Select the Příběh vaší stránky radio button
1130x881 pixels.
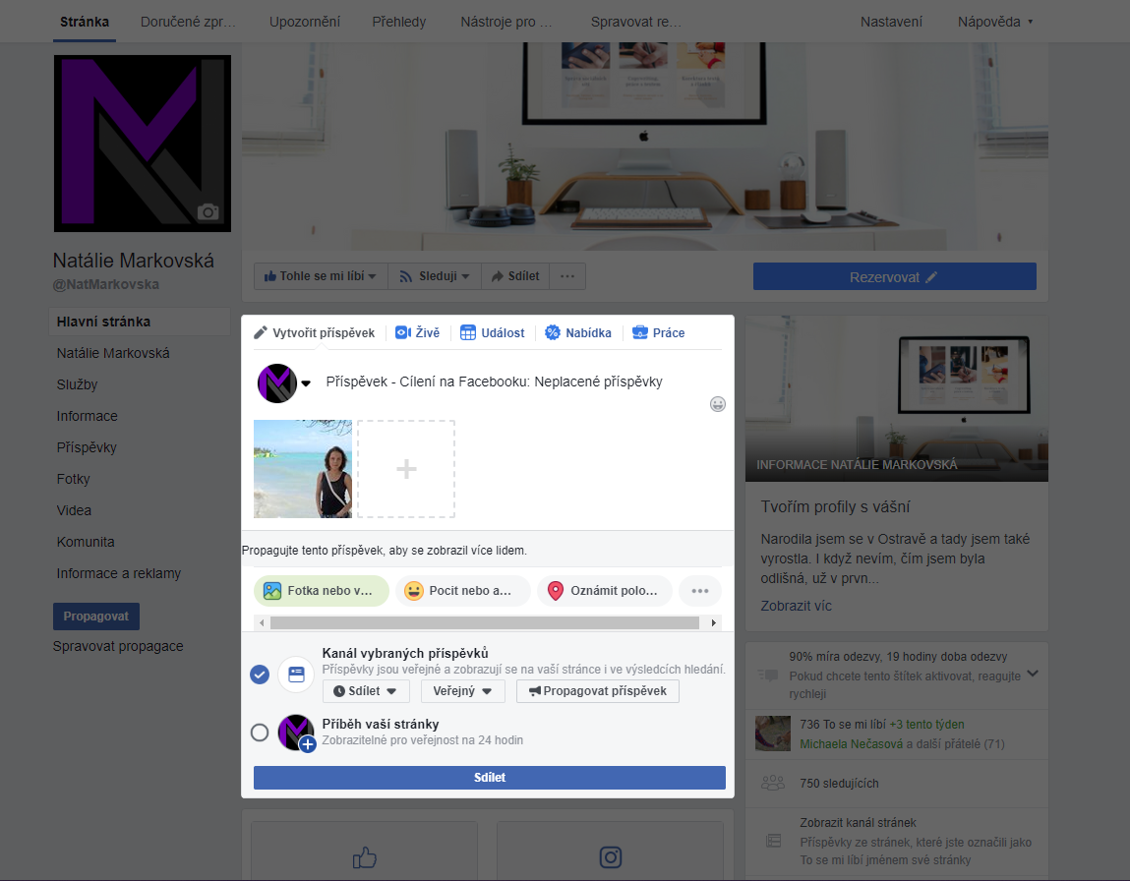(x=260, y=733)
